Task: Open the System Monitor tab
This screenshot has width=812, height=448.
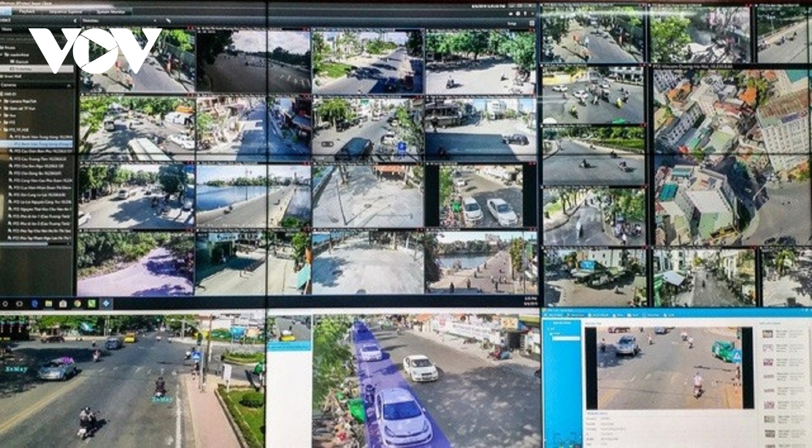Action: tap(111, 11)
